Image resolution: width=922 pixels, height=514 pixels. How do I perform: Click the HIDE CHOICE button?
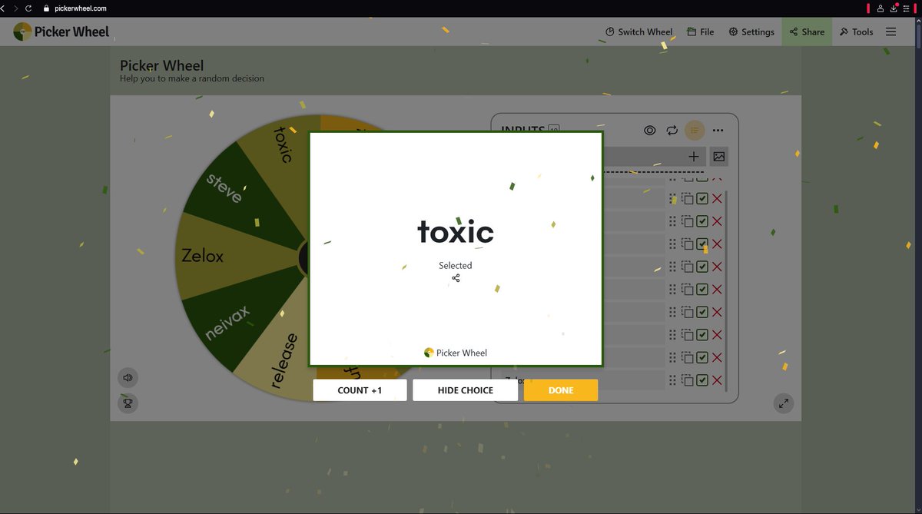point(466,390)
